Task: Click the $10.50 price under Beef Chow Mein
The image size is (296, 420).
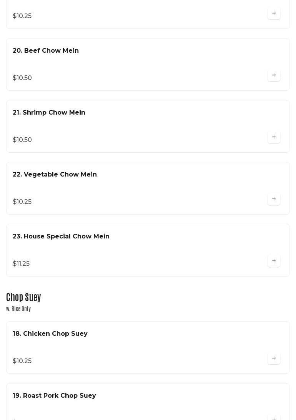Action: pos(22,78)
